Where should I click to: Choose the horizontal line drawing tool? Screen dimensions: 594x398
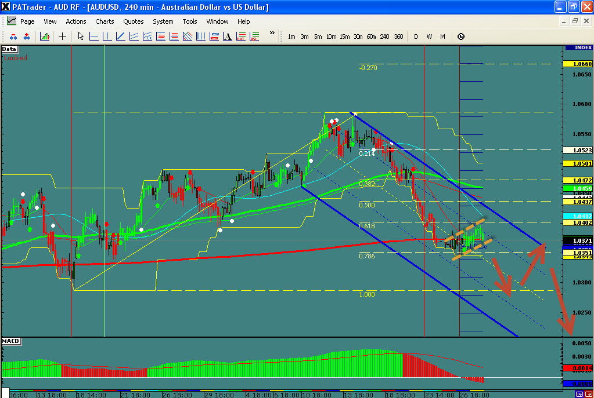(x=93, y=36)
